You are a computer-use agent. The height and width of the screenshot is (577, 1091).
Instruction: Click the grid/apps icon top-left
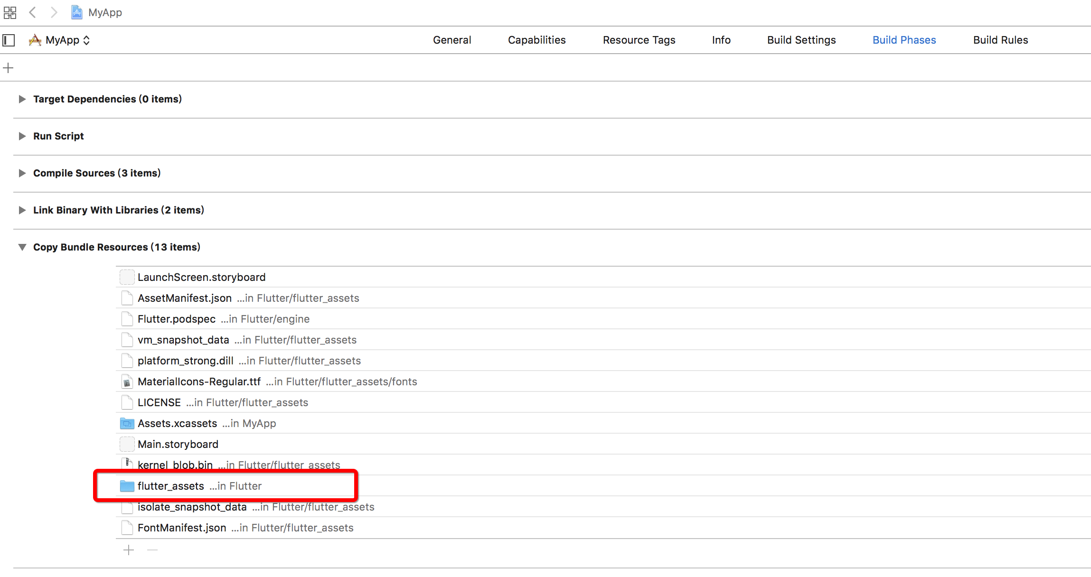[10, 12]
